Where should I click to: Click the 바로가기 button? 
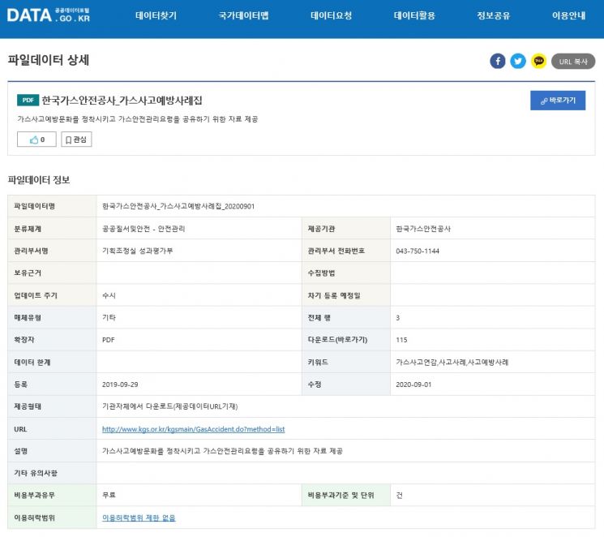[x=558, y=101]
